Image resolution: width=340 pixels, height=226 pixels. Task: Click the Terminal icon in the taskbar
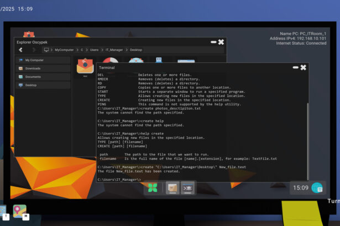187,189
